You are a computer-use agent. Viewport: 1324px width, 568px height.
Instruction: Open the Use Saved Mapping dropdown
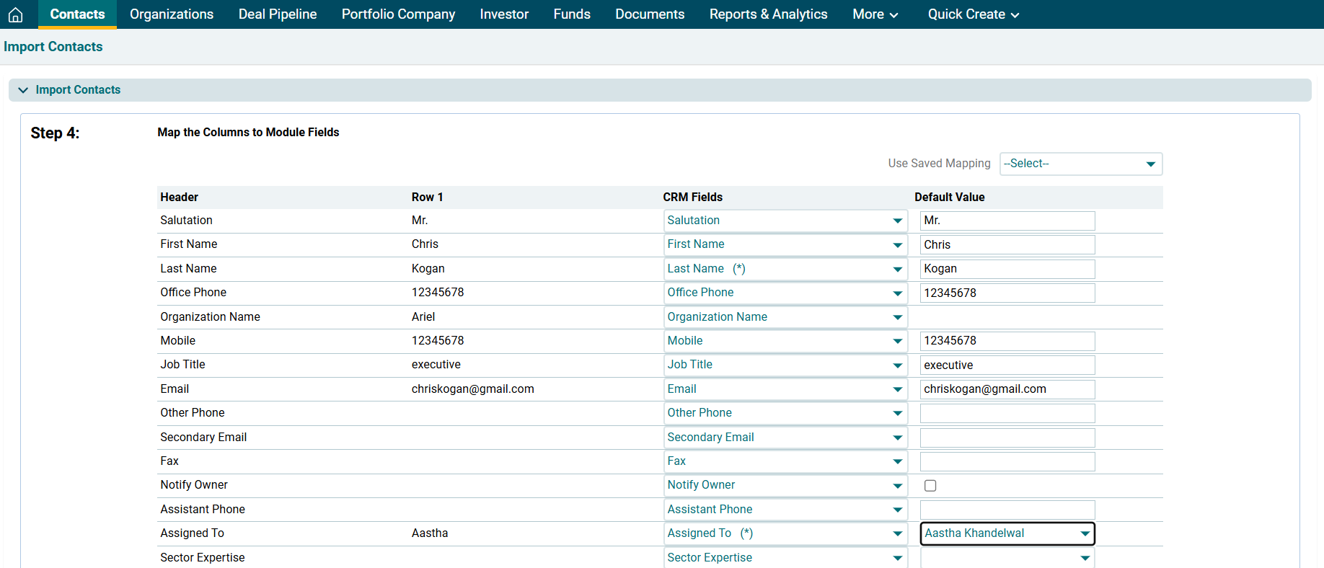point(1080,164)
